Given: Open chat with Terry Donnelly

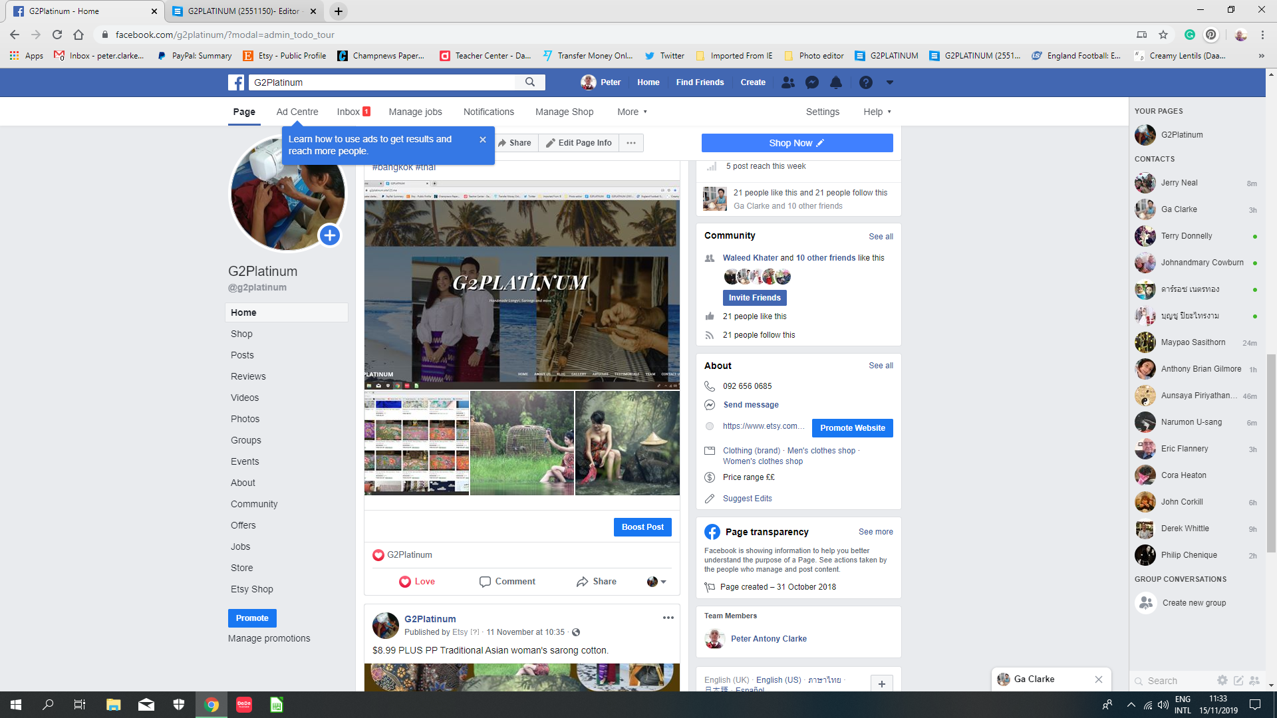Looking at the screenshot, I should 1196,236.
